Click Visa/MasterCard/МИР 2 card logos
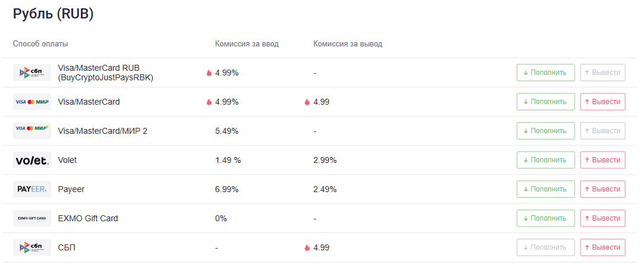This screenshot has width=640, height=270. [32, 131]
